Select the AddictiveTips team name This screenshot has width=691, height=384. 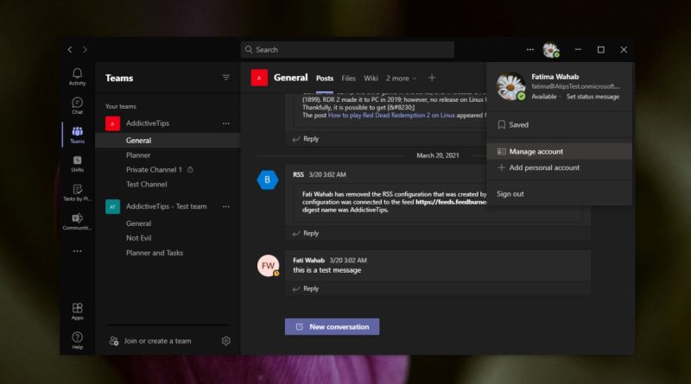click(148, 123)
